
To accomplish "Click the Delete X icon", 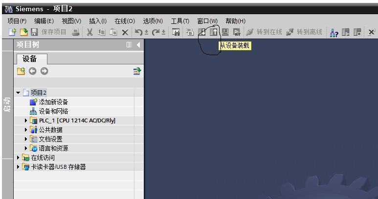I will [125, 32].
